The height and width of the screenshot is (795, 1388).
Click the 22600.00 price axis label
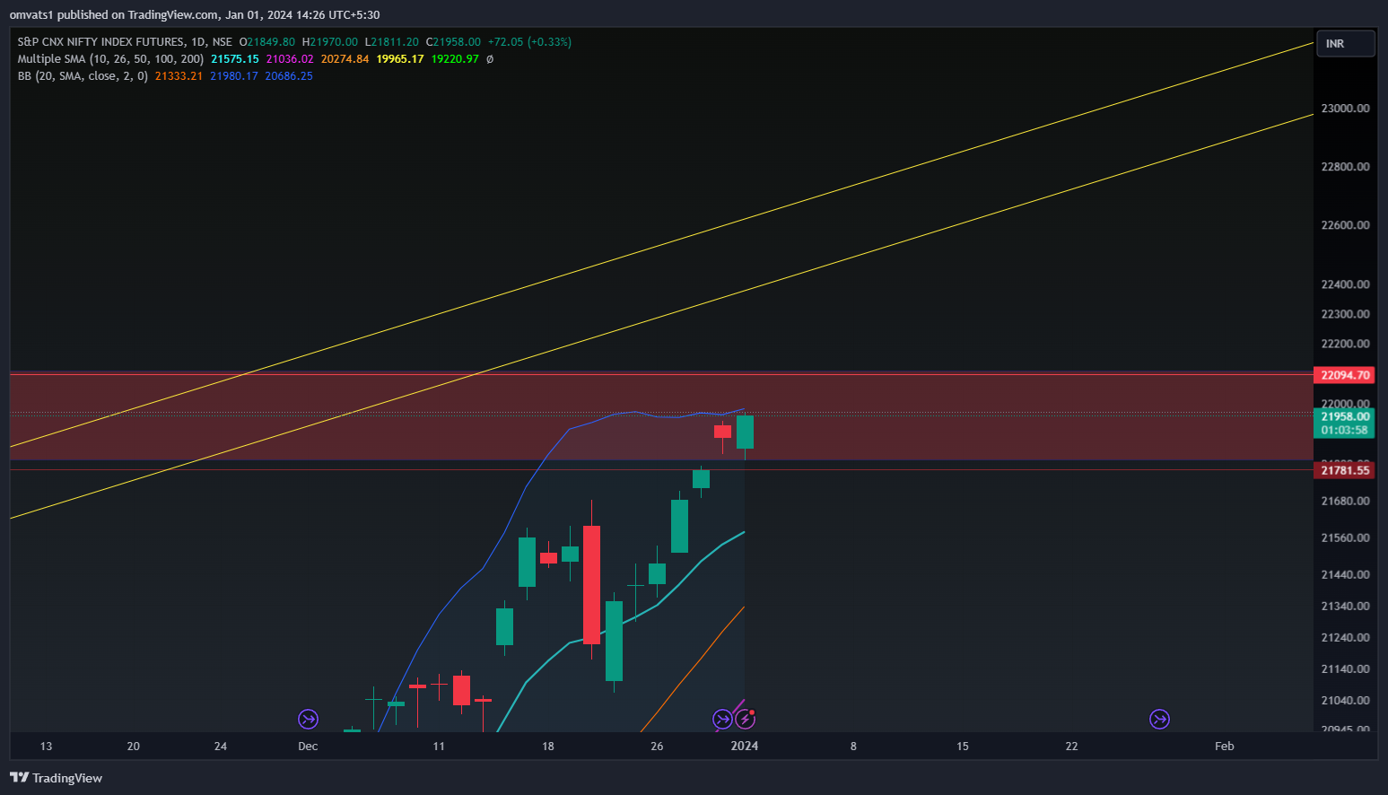coord(1345,224)
